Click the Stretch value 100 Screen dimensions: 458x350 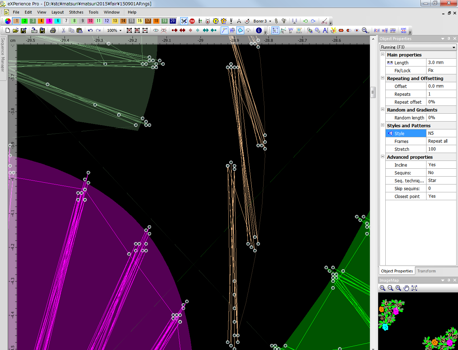click(441, 149)
